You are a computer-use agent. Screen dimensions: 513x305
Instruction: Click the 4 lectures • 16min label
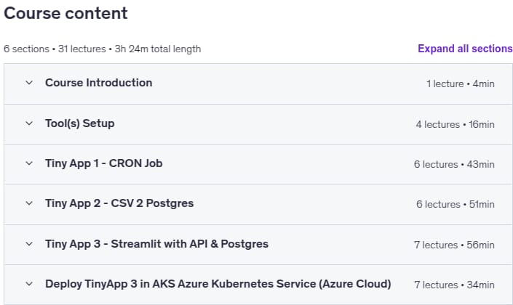point(455,124)
